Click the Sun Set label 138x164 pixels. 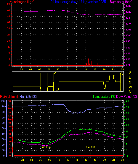90,147
